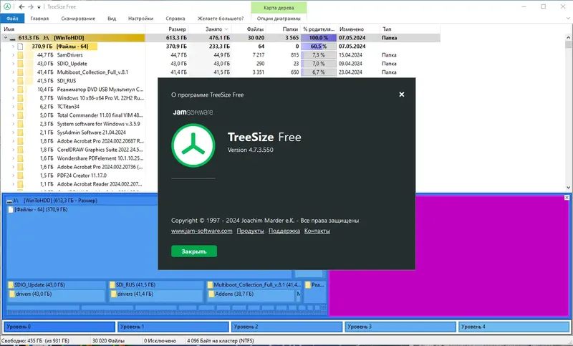Viewport: 573px width, 346px height.
Task: Open the Файл menu tab
Action: tap(12, 19)
